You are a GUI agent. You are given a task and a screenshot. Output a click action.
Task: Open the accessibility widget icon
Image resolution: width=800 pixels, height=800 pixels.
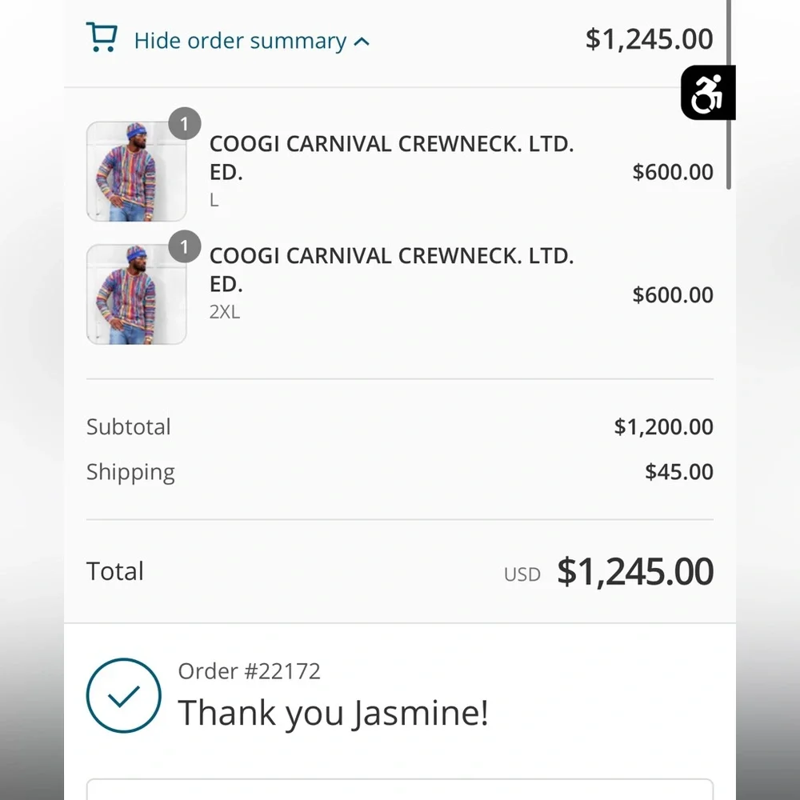click(707, 93)
